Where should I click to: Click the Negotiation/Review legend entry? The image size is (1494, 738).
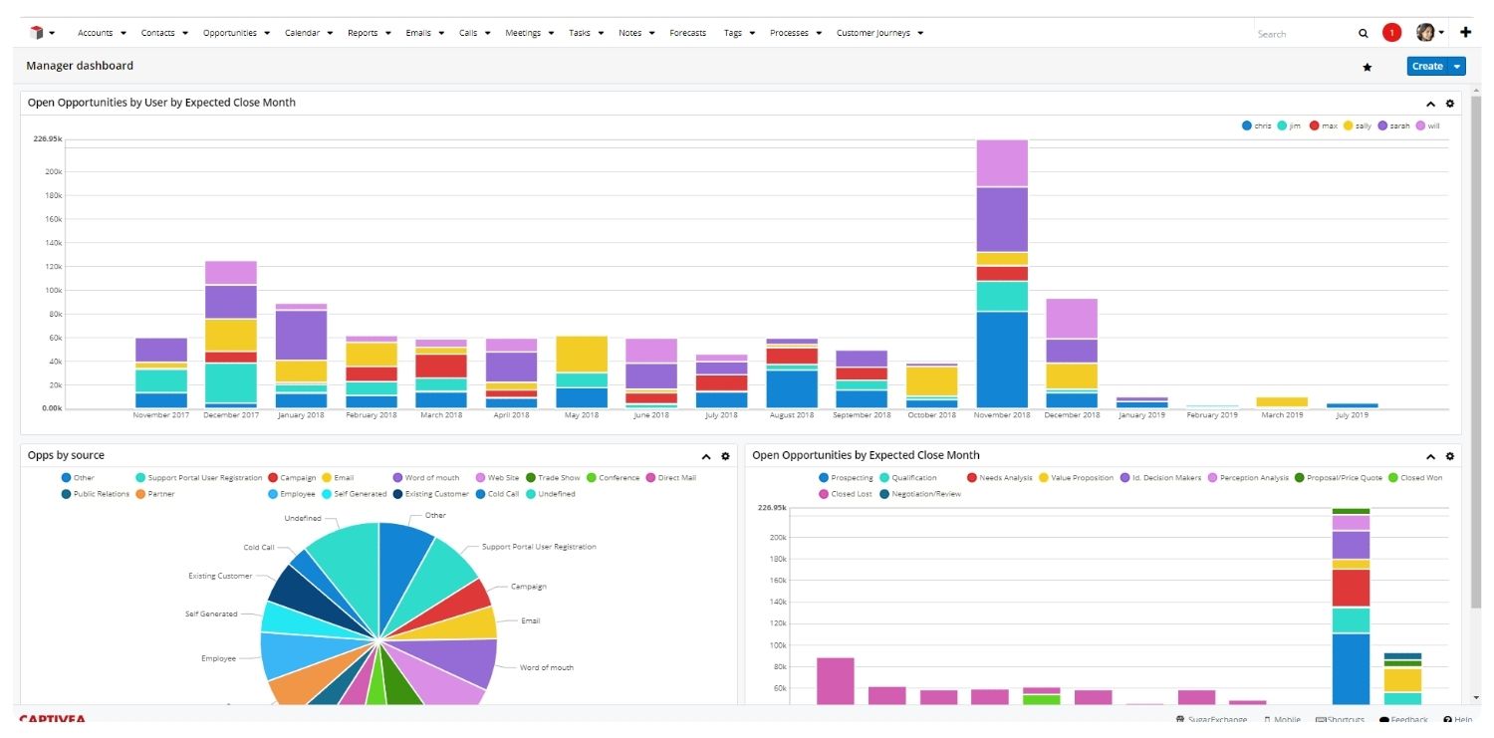click(920, 494)
